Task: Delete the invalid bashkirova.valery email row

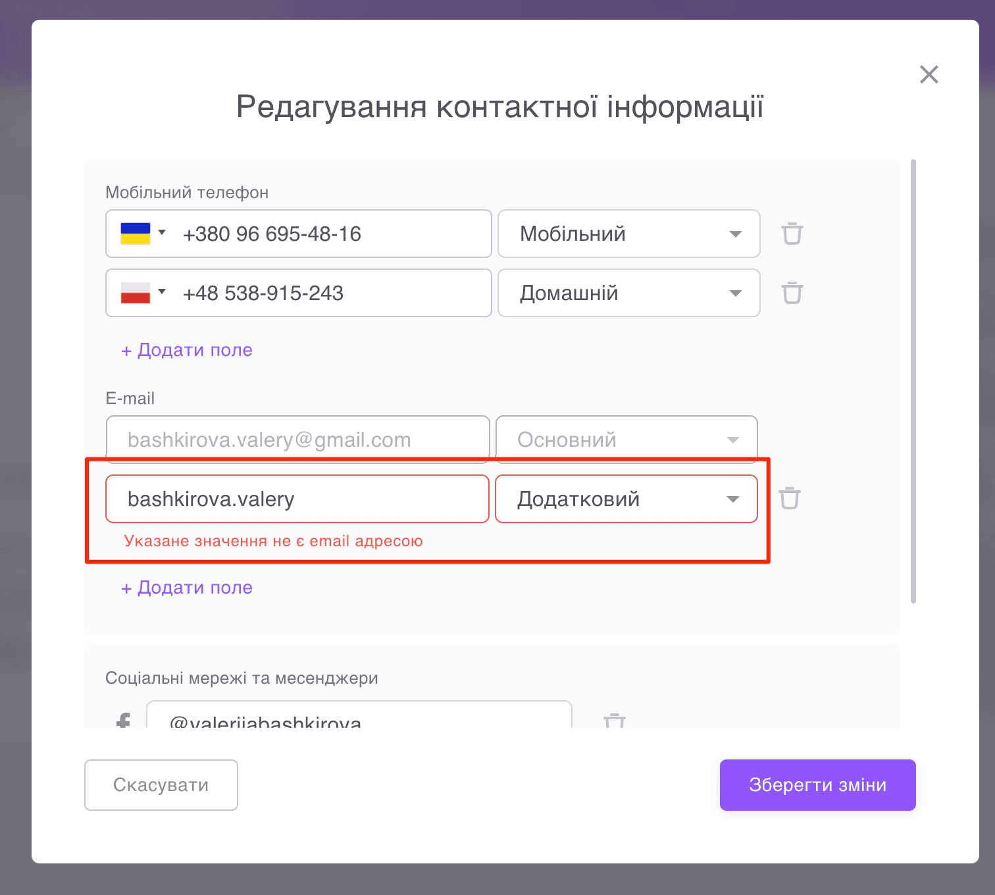Action: 790,499
